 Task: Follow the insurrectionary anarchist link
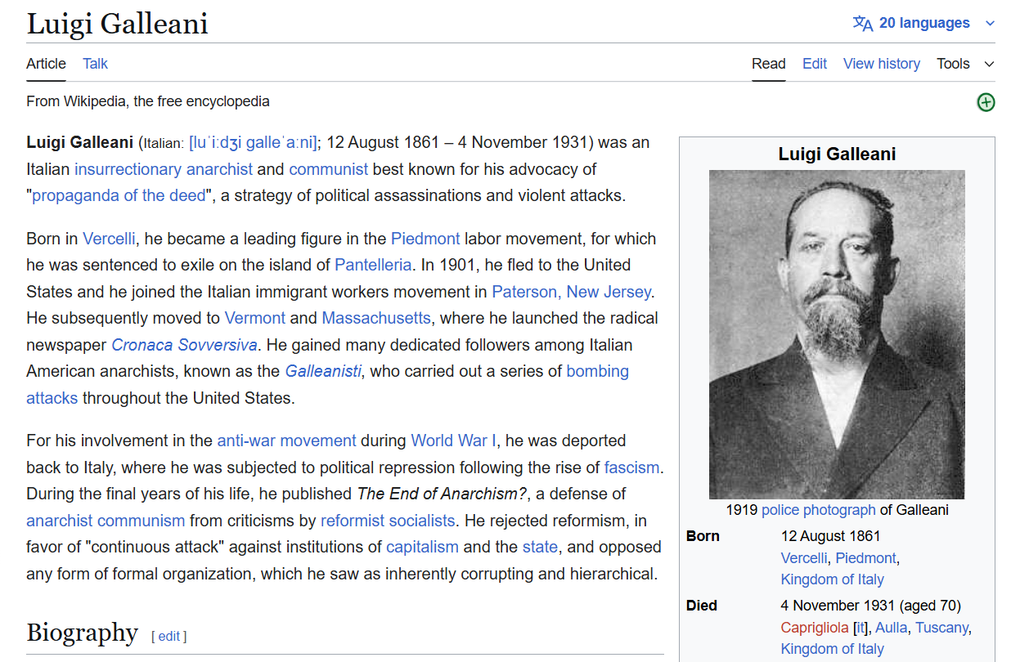point(164,169)
